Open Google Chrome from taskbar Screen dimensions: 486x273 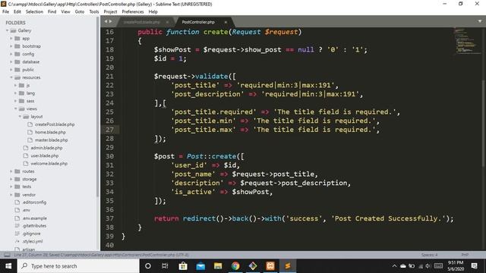(235, 266)
